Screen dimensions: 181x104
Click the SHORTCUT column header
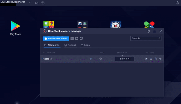point(122,53)
